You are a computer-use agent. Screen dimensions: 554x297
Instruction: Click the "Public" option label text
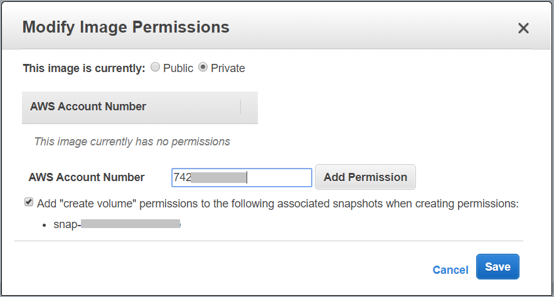178,68
